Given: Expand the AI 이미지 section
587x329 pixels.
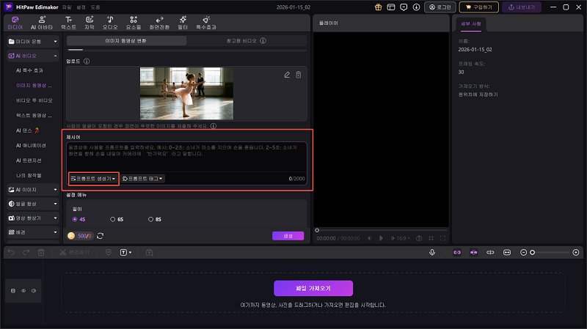Looking at the screenshot, I should click(33, 190).
